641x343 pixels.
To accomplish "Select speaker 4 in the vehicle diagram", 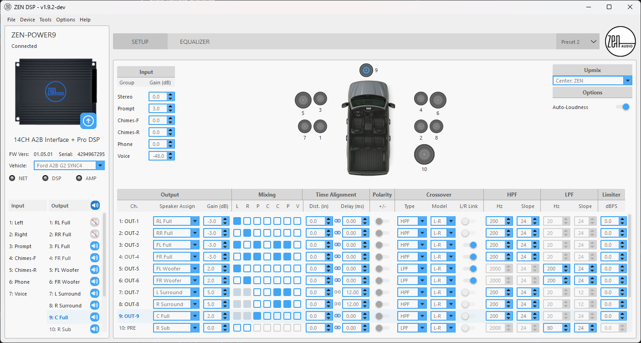I will [x=421, y=99].
